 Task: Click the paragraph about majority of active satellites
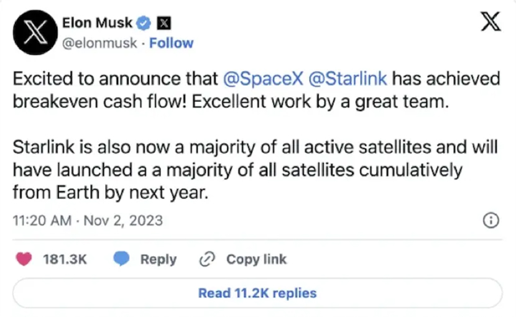click(x=249, y=170)
